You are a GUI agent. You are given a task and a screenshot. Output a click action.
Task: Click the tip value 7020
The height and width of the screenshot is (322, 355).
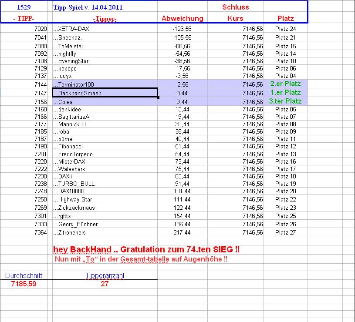point(41,29)
